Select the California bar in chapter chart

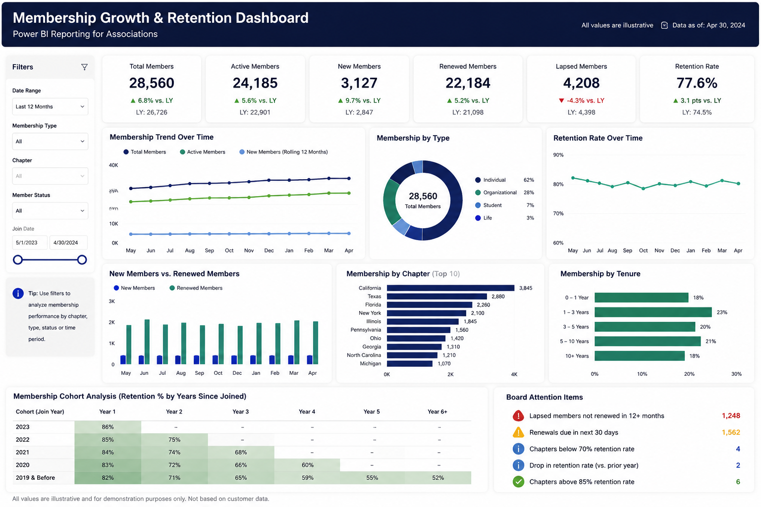(x=450, y=288)
